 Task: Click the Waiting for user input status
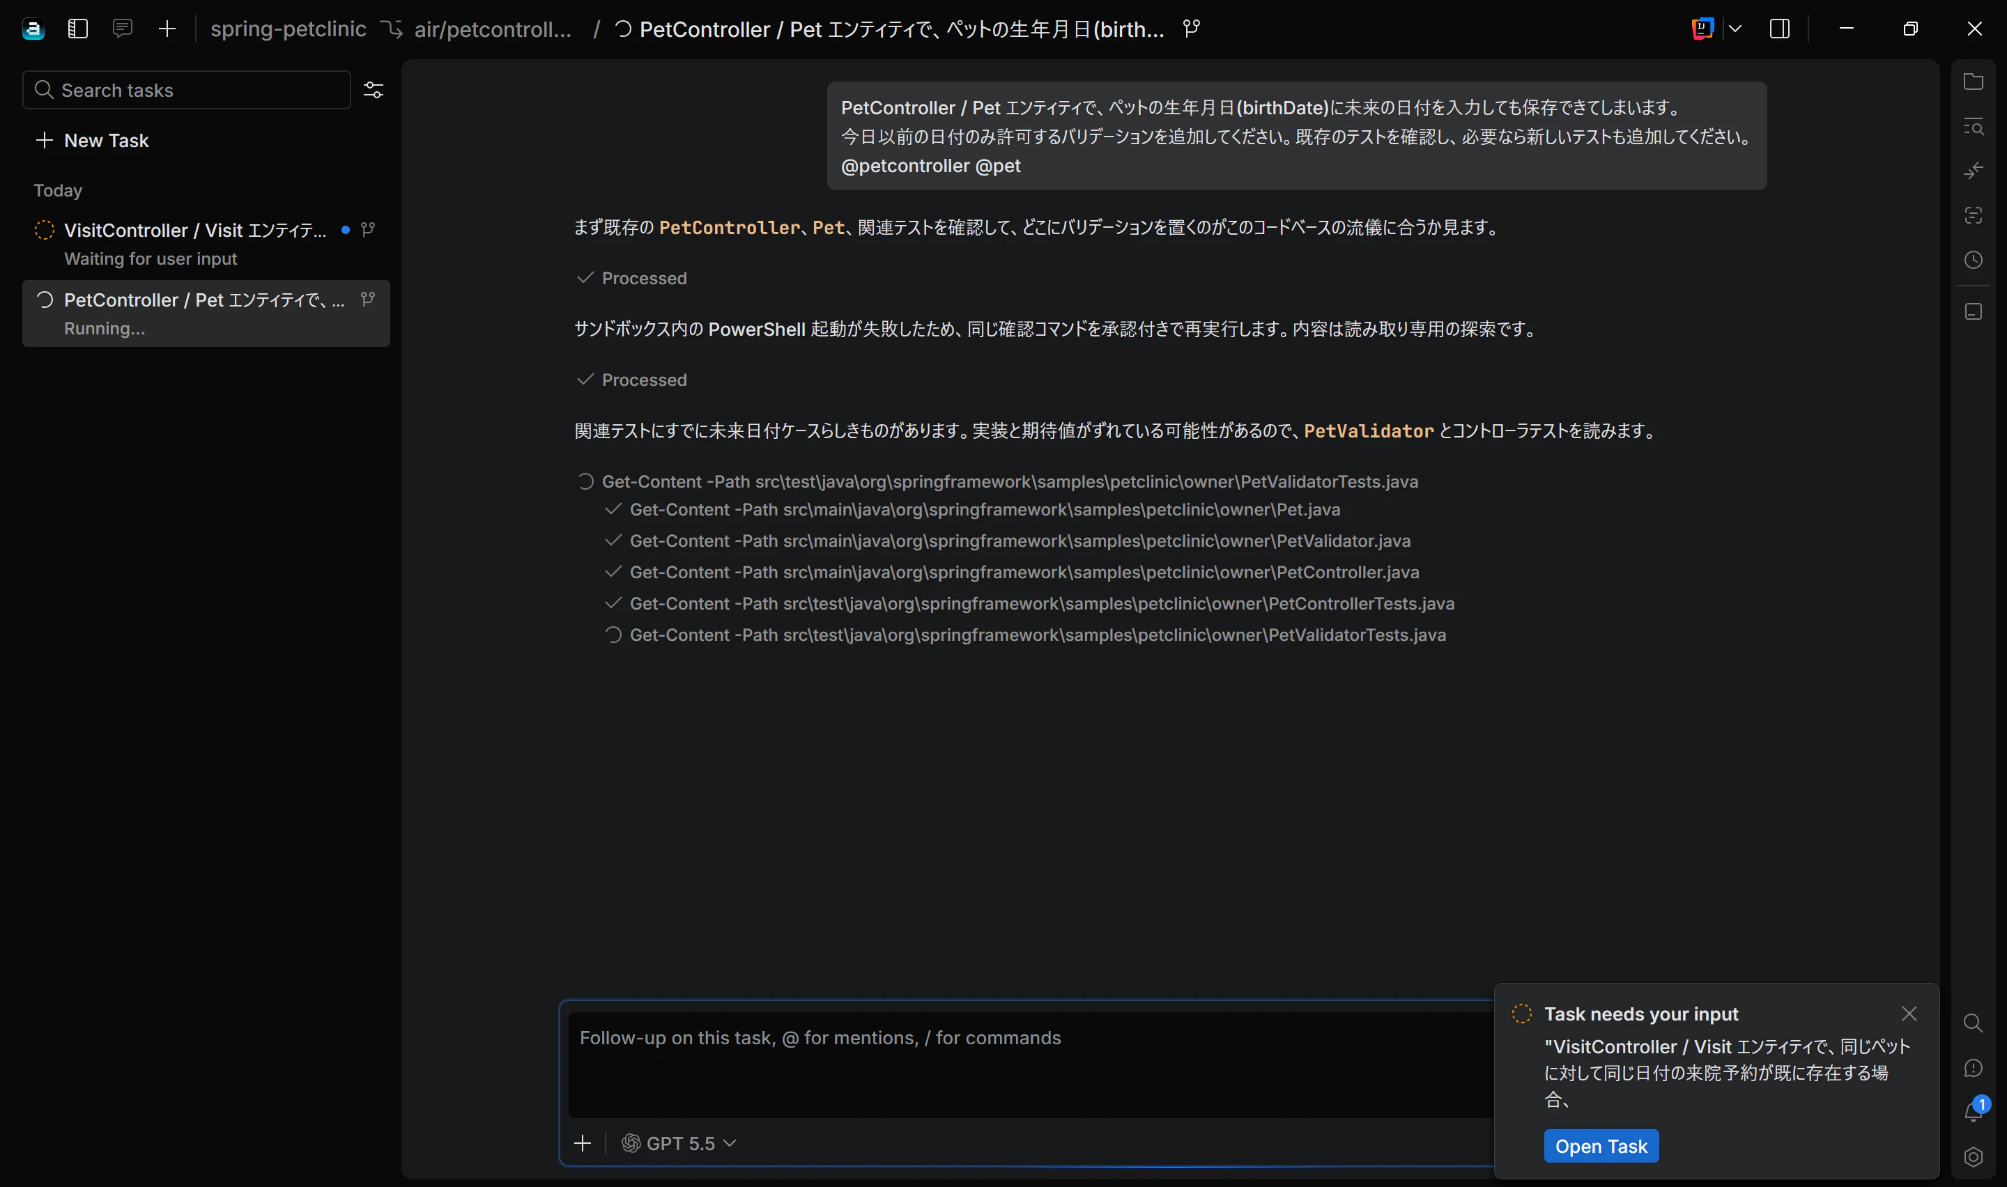pos(151,258)
